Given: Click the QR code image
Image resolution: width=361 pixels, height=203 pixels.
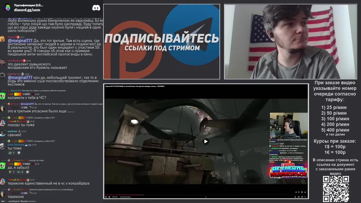Looking at the screenshot, I should (336, 189).
